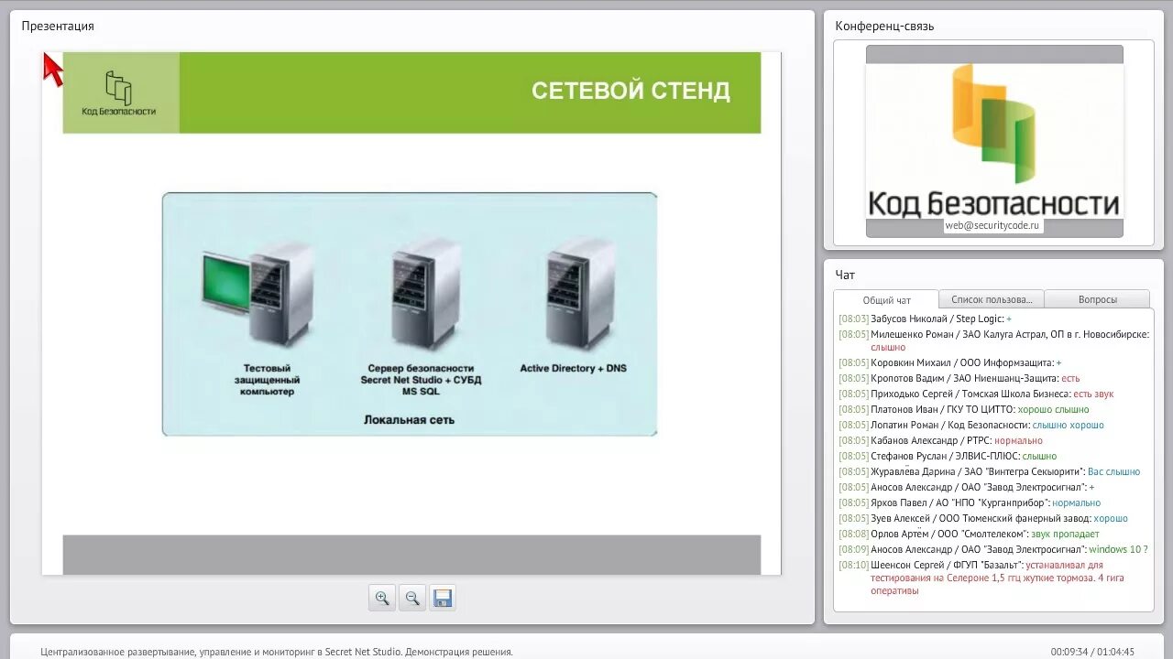
Task: Select chat message from Журавлёва Дарина
Action: coord(990,471)
